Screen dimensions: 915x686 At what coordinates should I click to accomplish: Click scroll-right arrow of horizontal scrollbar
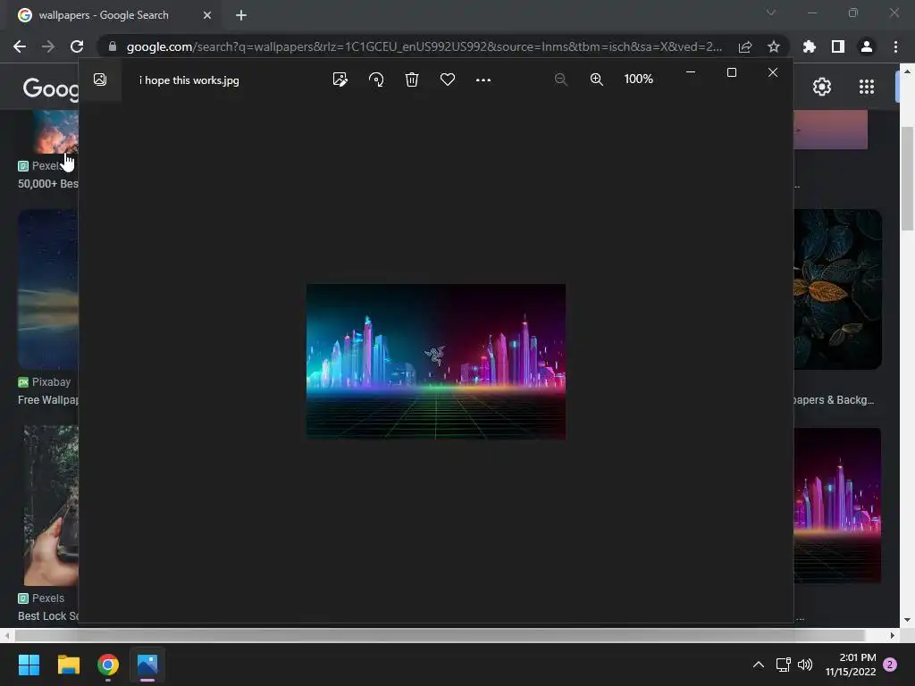(x=893, y=635)
